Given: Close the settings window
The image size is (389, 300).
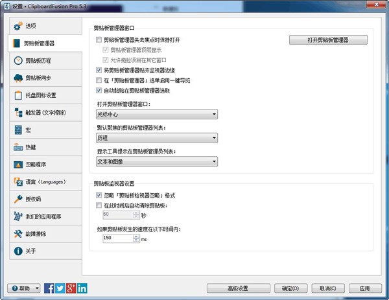Looking at the screenshot, I should point(376,5).
